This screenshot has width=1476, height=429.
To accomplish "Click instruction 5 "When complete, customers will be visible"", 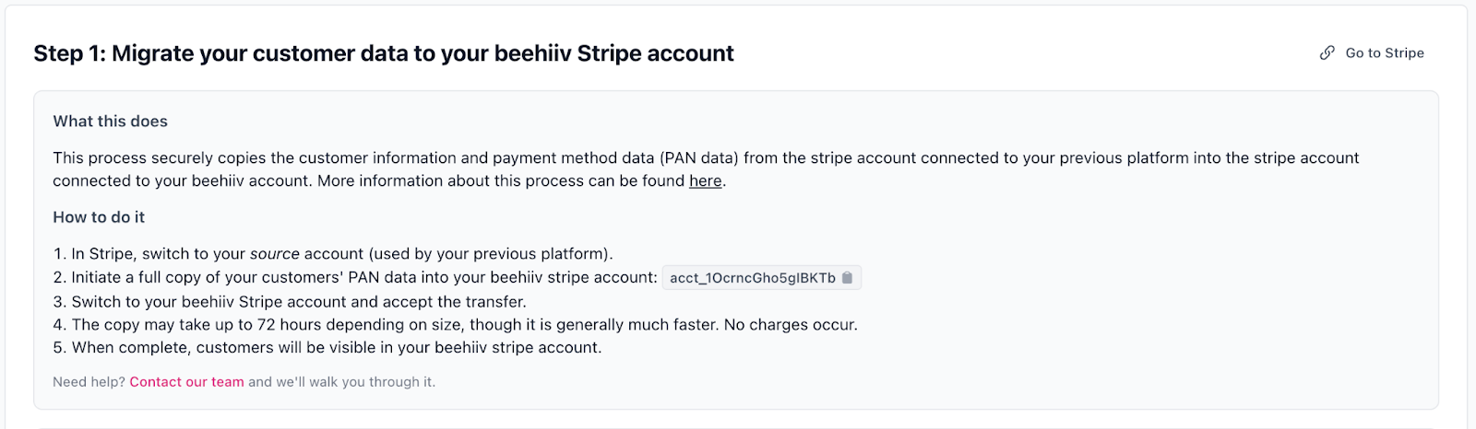I will (336, 348).
